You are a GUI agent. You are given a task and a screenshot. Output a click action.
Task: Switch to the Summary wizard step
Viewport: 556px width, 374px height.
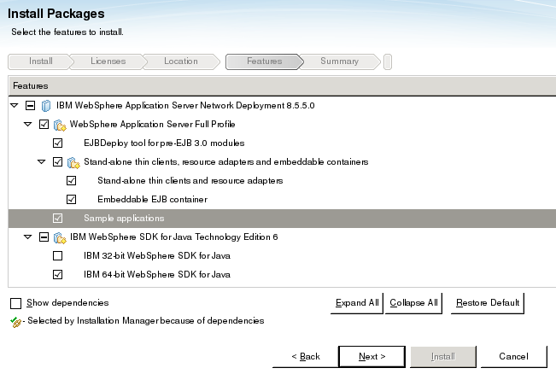[x=339, y=61]
